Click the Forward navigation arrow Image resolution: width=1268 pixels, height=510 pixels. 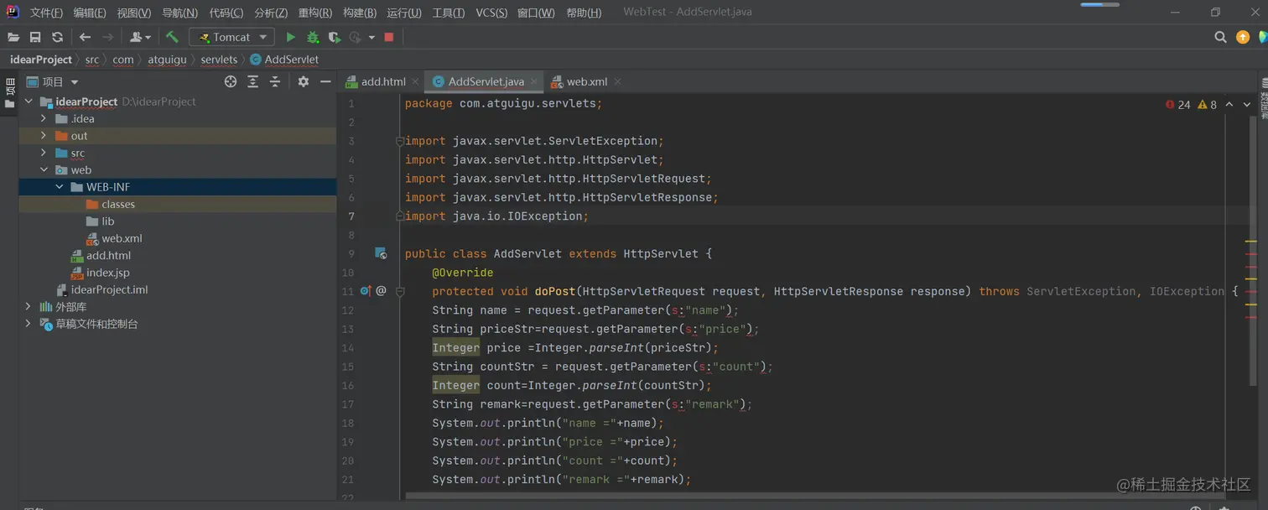click(x=107, y=37)
